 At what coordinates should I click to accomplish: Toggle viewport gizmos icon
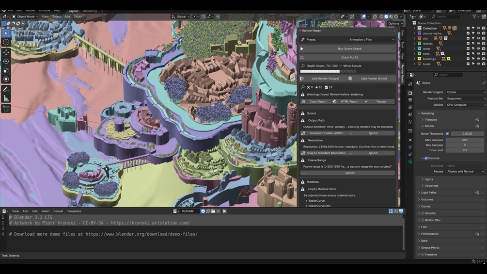point(352,17)
